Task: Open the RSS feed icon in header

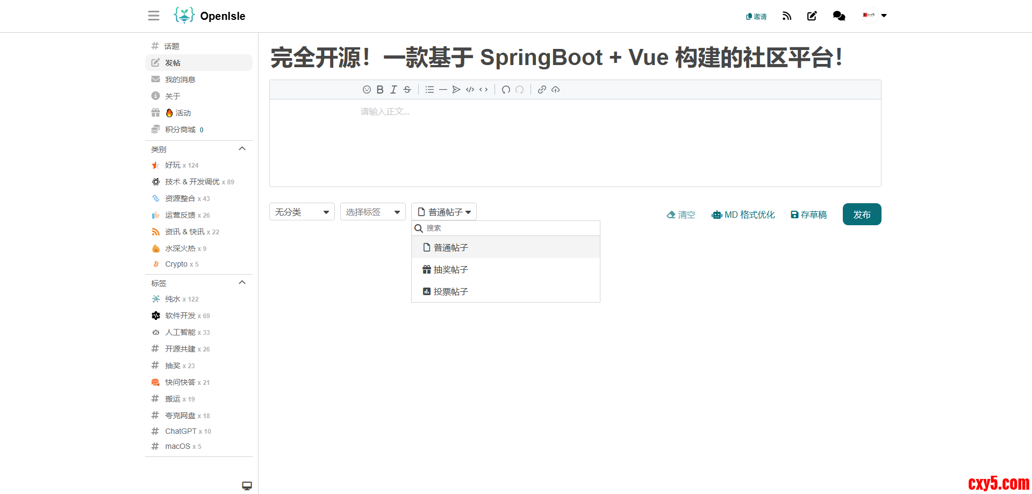Action: [787, 16]
